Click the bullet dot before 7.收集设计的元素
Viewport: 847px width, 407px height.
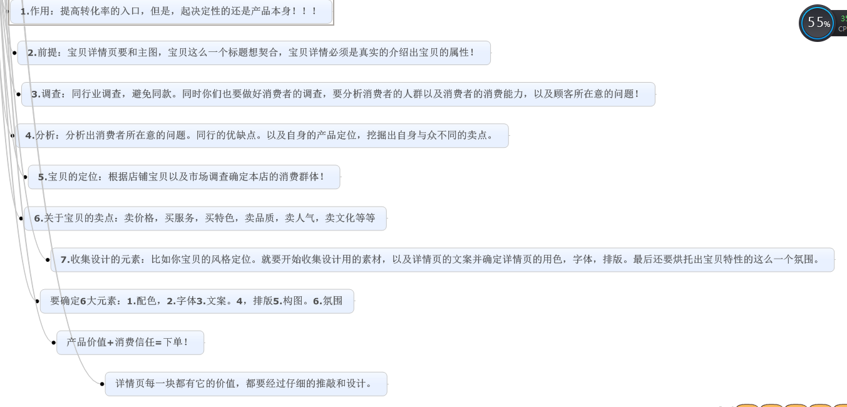49,259
